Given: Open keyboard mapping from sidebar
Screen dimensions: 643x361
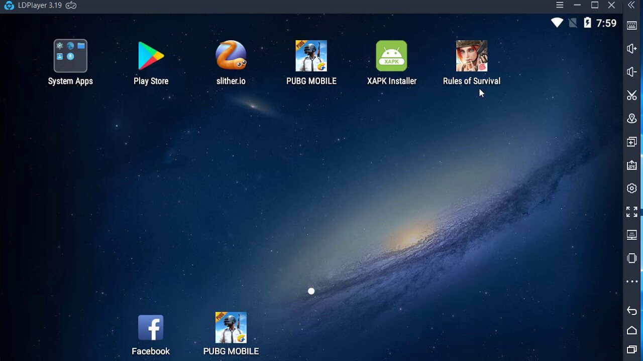Looking at the screenshot, I should coord(632,25).
